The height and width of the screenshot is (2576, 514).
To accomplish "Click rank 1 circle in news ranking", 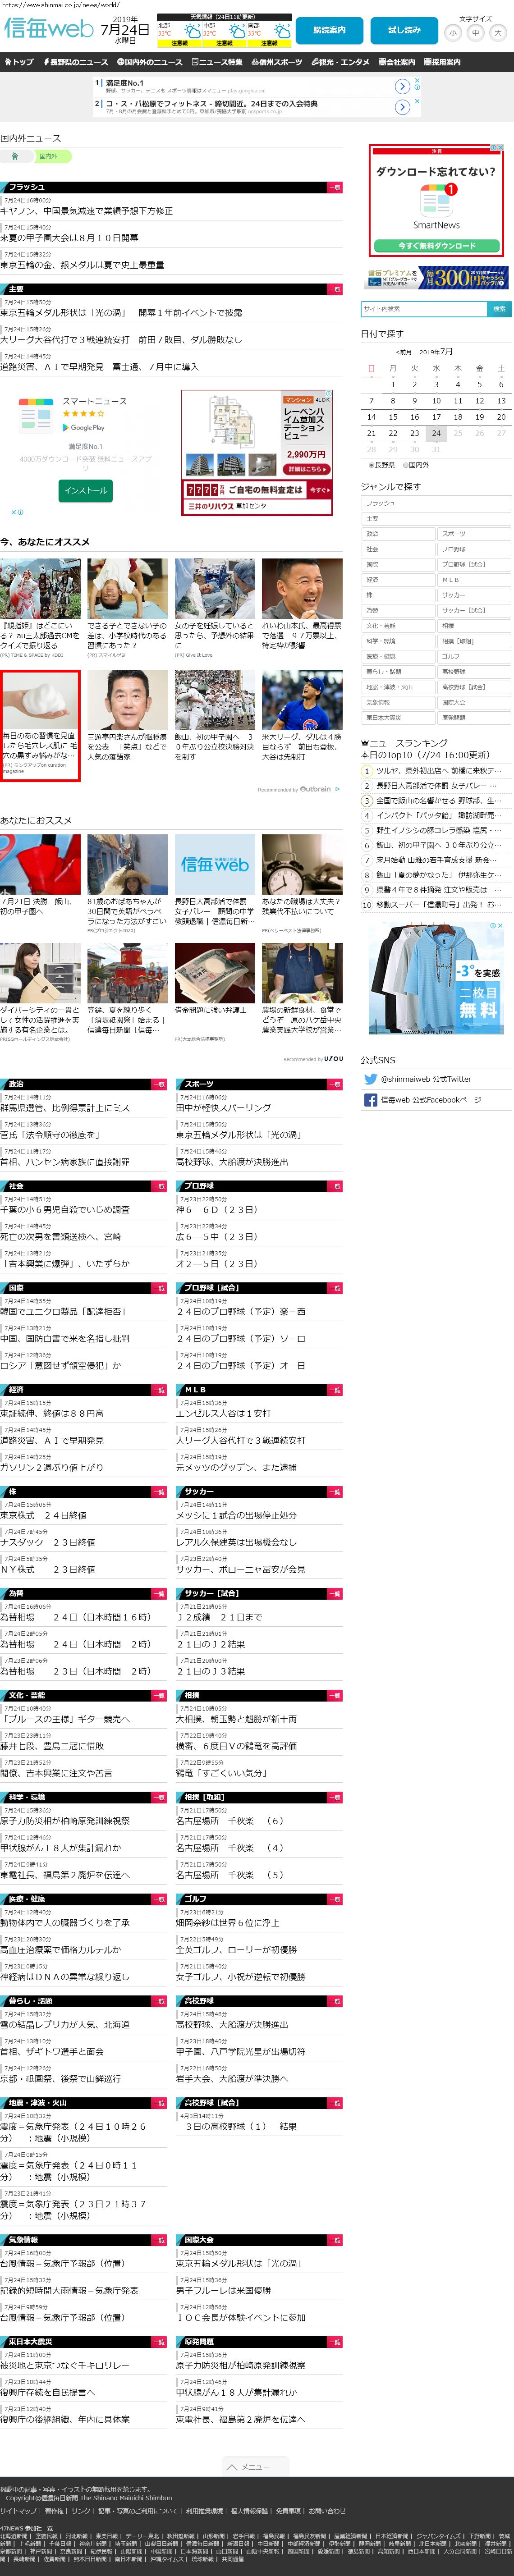I will [x=367, y=771].
